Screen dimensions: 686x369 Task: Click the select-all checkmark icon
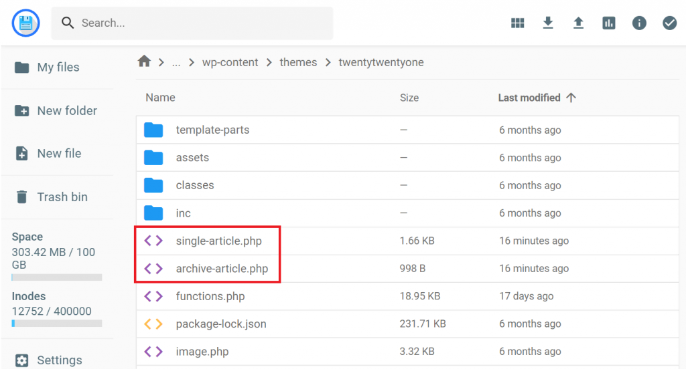pyautogui.click(x=669, y=23)
